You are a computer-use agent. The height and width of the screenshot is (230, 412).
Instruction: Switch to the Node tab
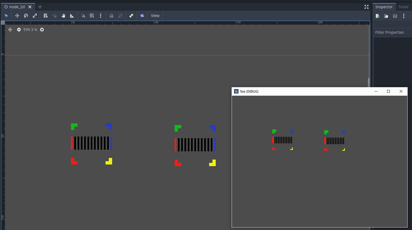tap(404, 7)
